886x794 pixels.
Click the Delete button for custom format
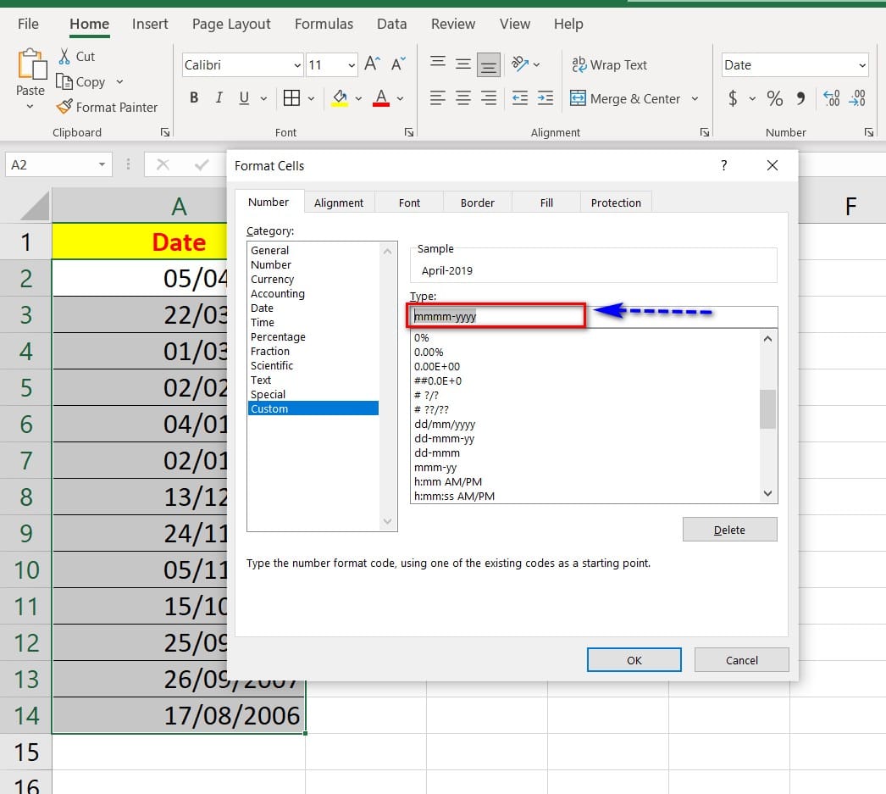point(729,530)
